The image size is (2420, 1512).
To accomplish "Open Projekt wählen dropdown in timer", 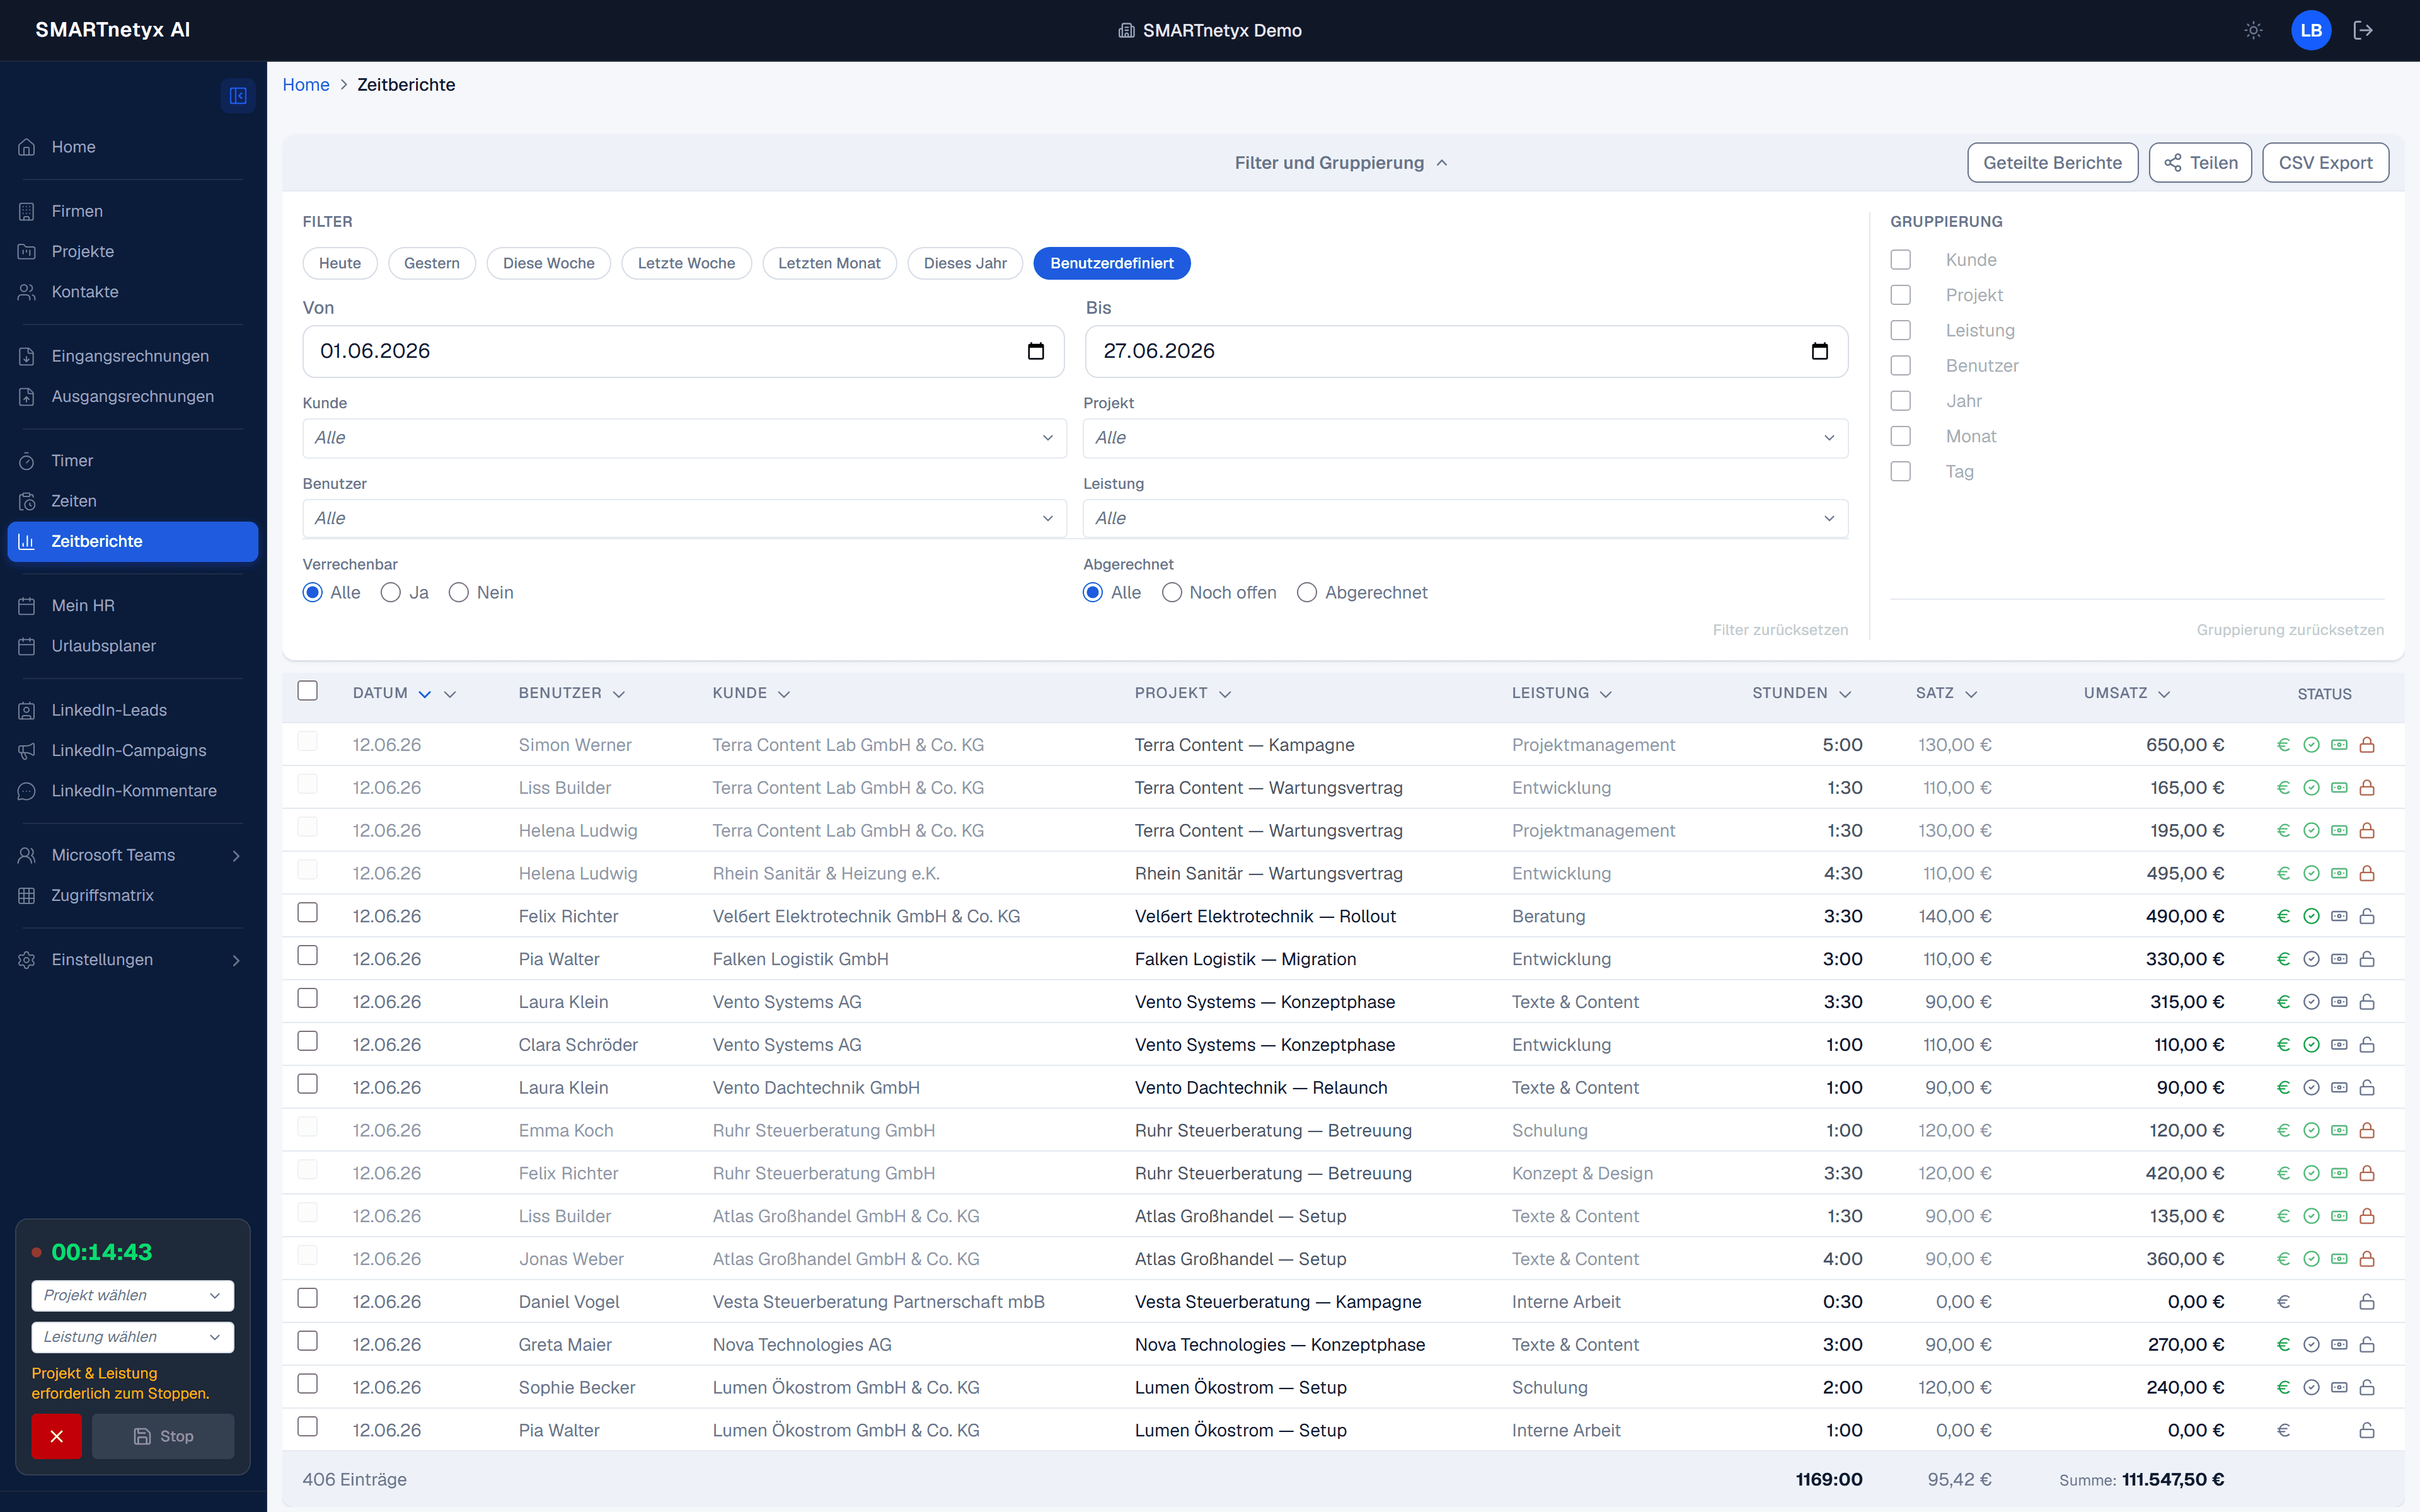I will (133, 1295).
